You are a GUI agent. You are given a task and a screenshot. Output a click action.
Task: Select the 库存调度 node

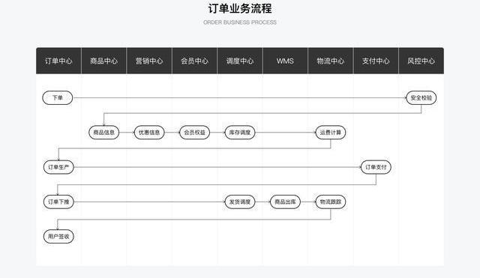click(240, 133)
